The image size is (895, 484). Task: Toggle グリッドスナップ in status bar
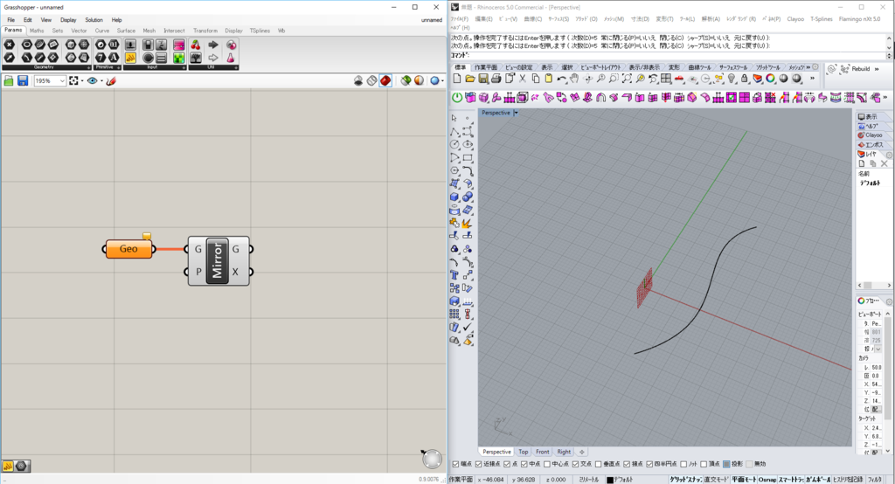coord(685,480)
